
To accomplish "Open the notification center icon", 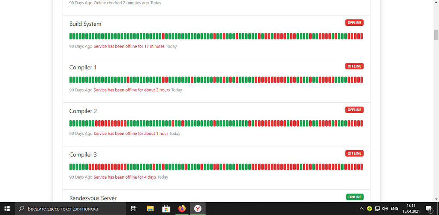I will coord(428,209).
